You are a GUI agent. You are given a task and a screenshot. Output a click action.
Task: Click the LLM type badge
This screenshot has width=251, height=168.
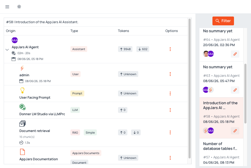click(x=75, y=110)
